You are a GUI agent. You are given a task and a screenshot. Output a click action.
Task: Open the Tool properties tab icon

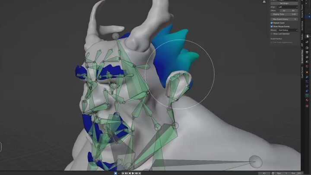click(307, 42)
